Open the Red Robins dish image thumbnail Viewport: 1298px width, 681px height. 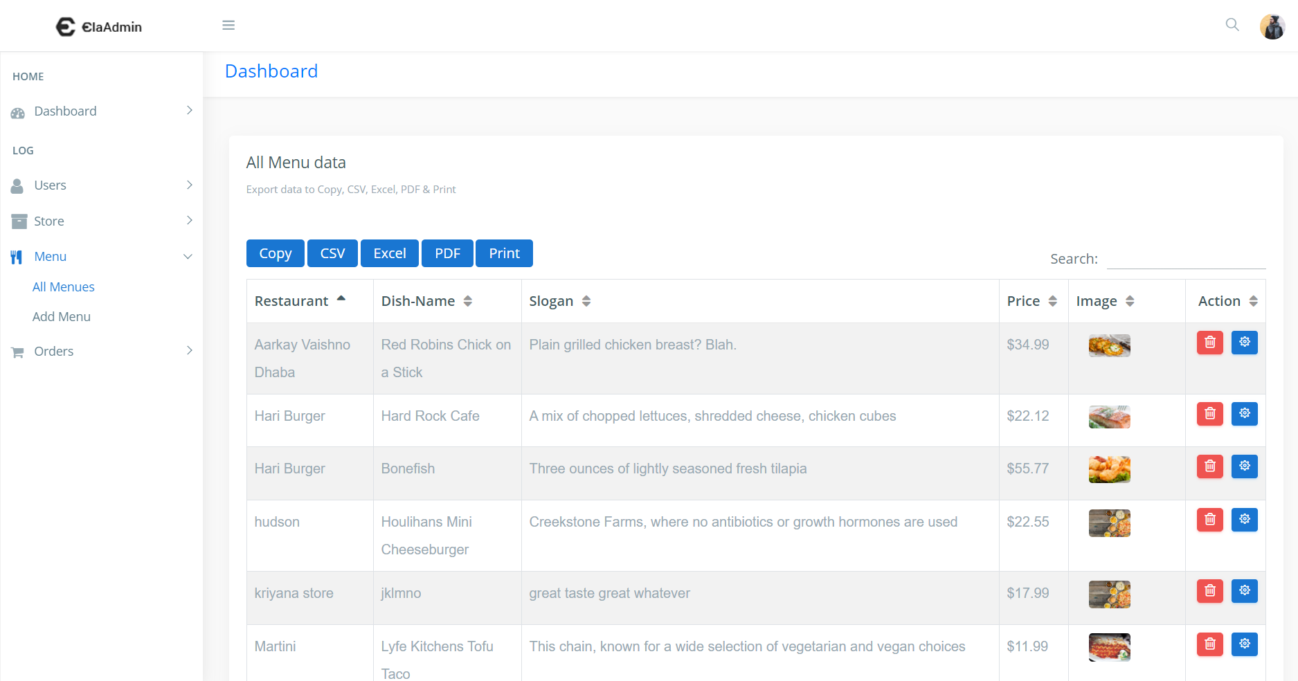1109,345
